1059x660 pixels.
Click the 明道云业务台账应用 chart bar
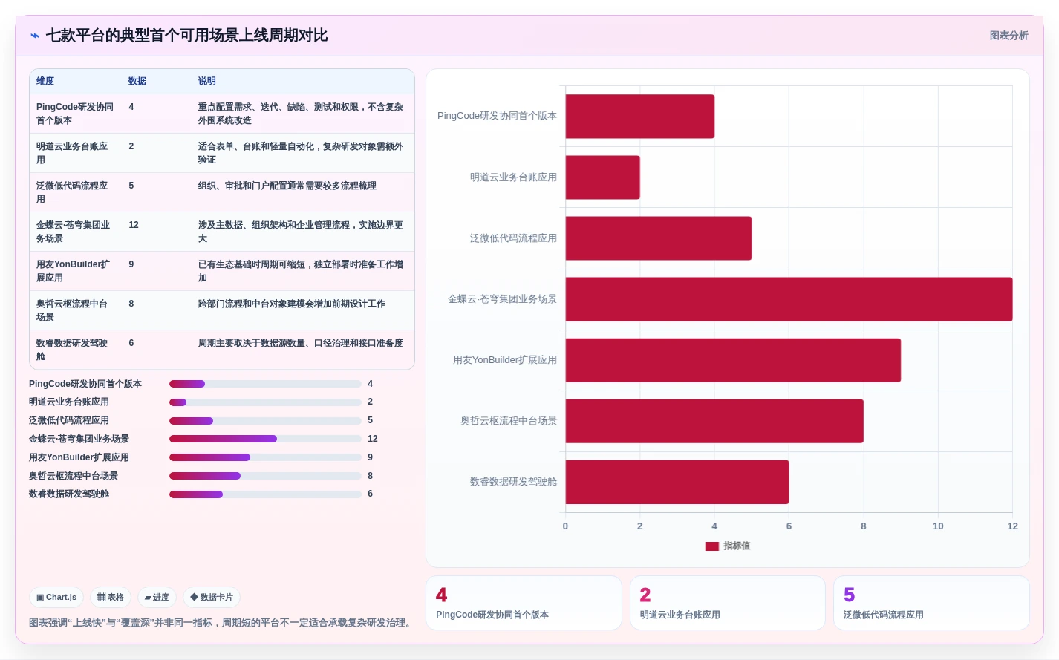pyautogui.click(x=603, y=177)
